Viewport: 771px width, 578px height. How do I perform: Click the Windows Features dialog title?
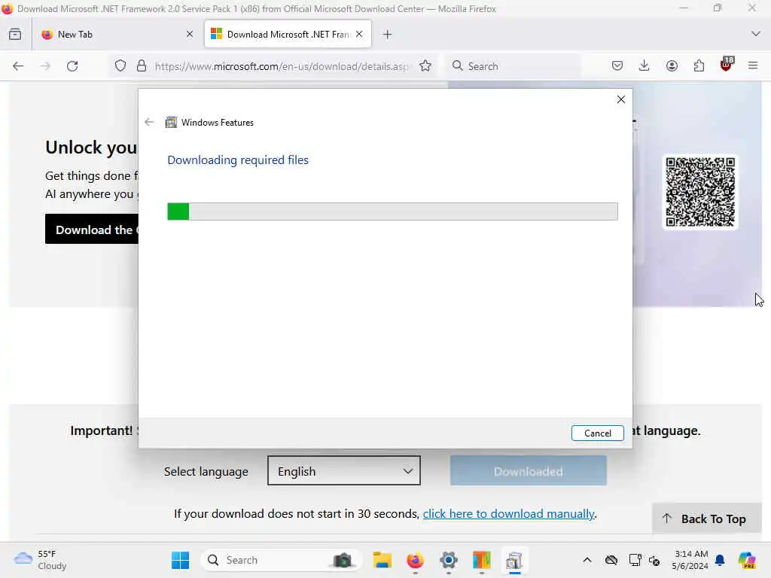[218, 123]
